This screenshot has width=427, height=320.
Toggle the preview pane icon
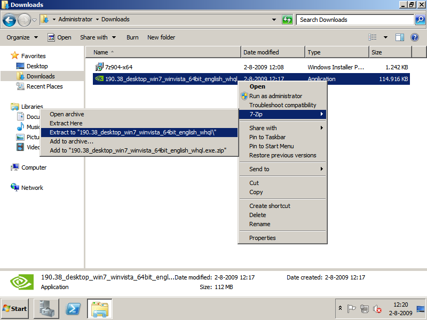(x=399, y=37)
